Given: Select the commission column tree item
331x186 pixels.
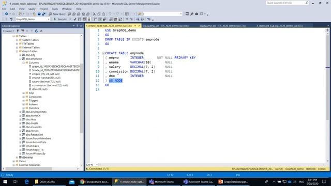Looking at the screenshot, I should 50,85.
